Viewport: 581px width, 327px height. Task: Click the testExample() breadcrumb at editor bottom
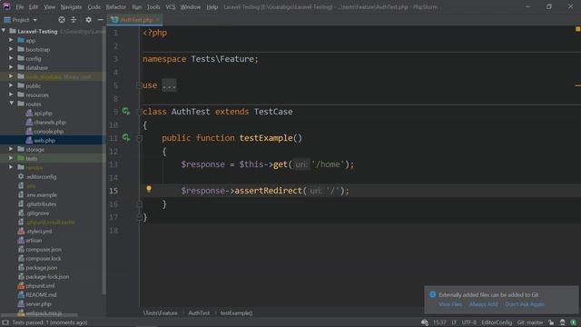click(236, 312)
